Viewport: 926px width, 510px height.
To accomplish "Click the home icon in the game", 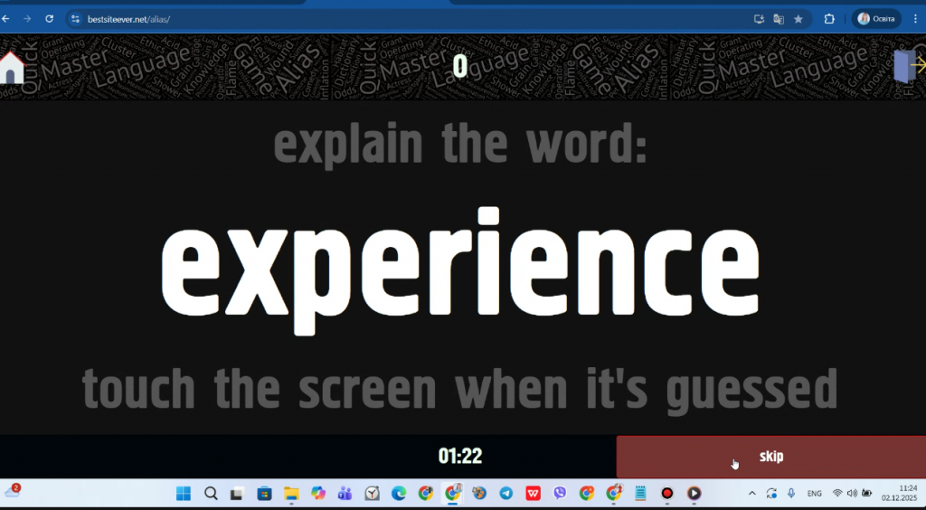I will 12,68.
